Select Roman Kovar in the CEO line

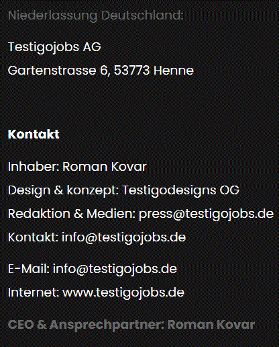(x=211, y=325)
